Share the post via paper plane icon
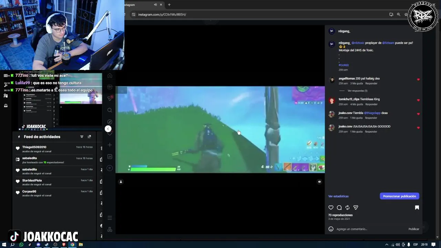The height and width of the screenshot is (248, 441). tap(356, 207)
